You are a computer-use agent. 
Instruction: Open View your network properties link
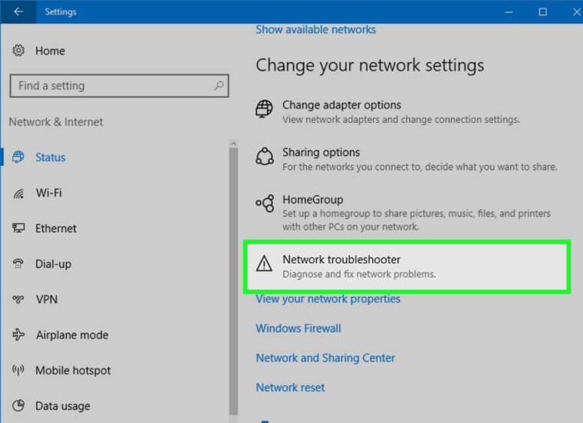tap(328, 299)
